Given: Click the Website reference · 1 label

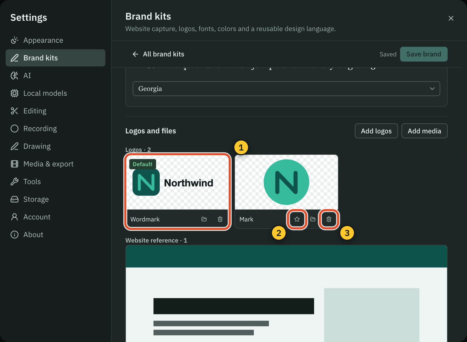Looking at the screenshot, I should click(156, 240).
